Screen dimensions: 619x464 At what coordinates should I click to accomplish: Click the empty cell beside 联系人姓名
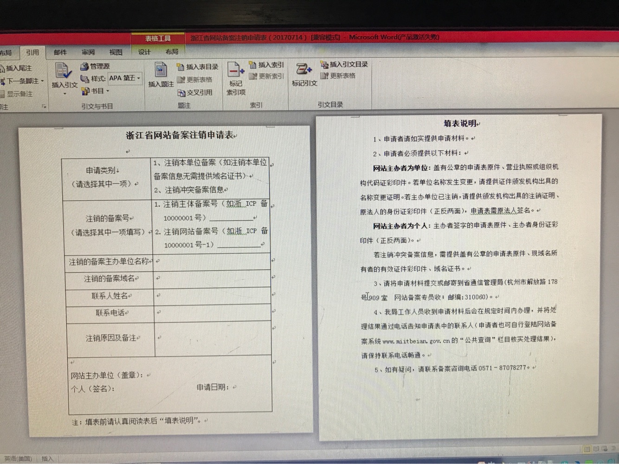[x=213, y=296]
